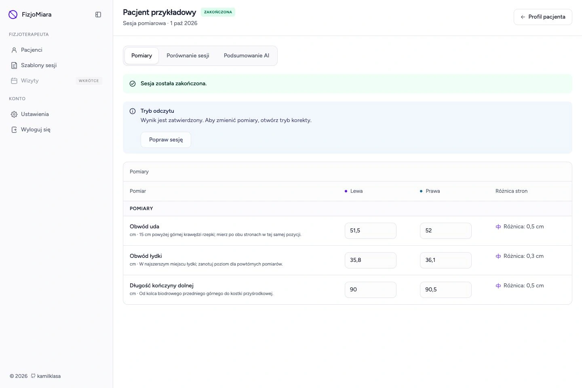Open the Podsumowanie AI tab
Image resolution: width=582 pixels, height=388 pixels.
[x=247, y=56]
